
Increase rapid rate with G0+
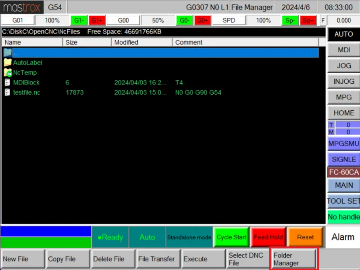point(203,21)
